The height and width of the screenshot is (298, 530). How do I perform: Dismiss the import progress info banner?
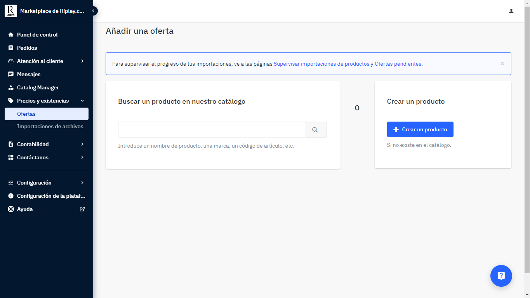tap(502, 64)
